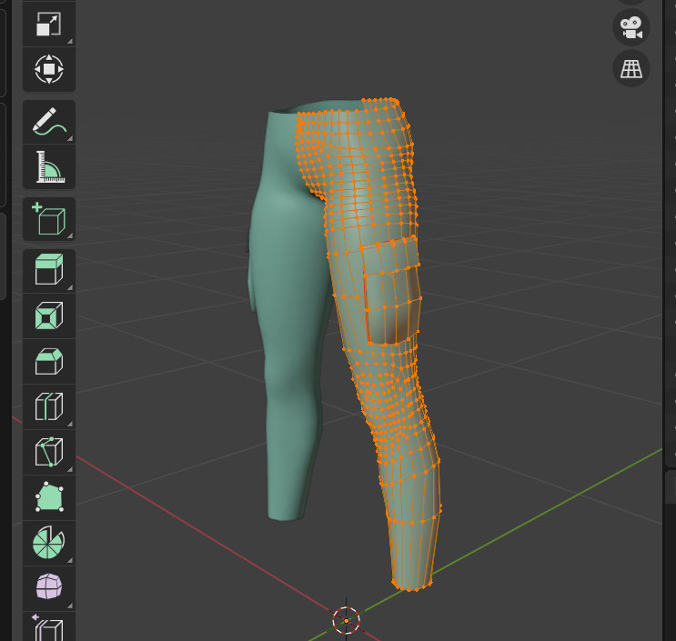This screenshot has width=676, height=641.
Task: Switch between perspective and orthographic grid view
Action: coord(631,68)
